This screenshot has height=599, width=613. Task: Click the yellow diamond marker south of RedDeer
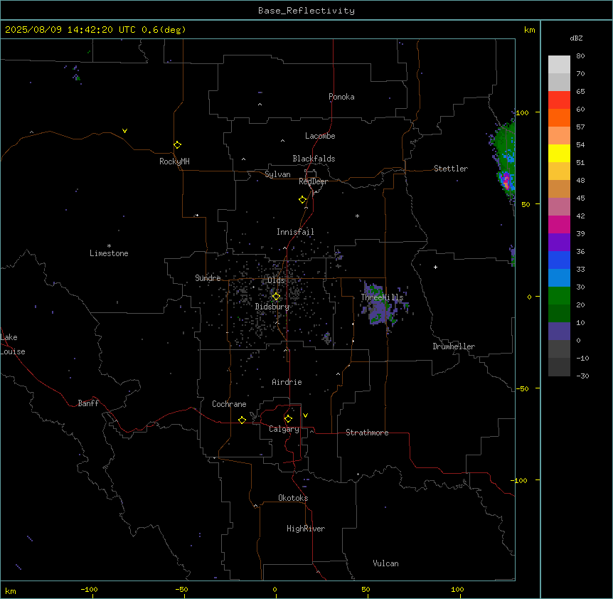[x=302, y=200]
